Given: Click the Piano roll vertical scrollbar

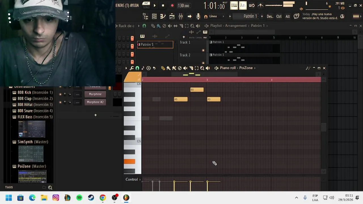Looking at the screenshot, I should [324, 127].
